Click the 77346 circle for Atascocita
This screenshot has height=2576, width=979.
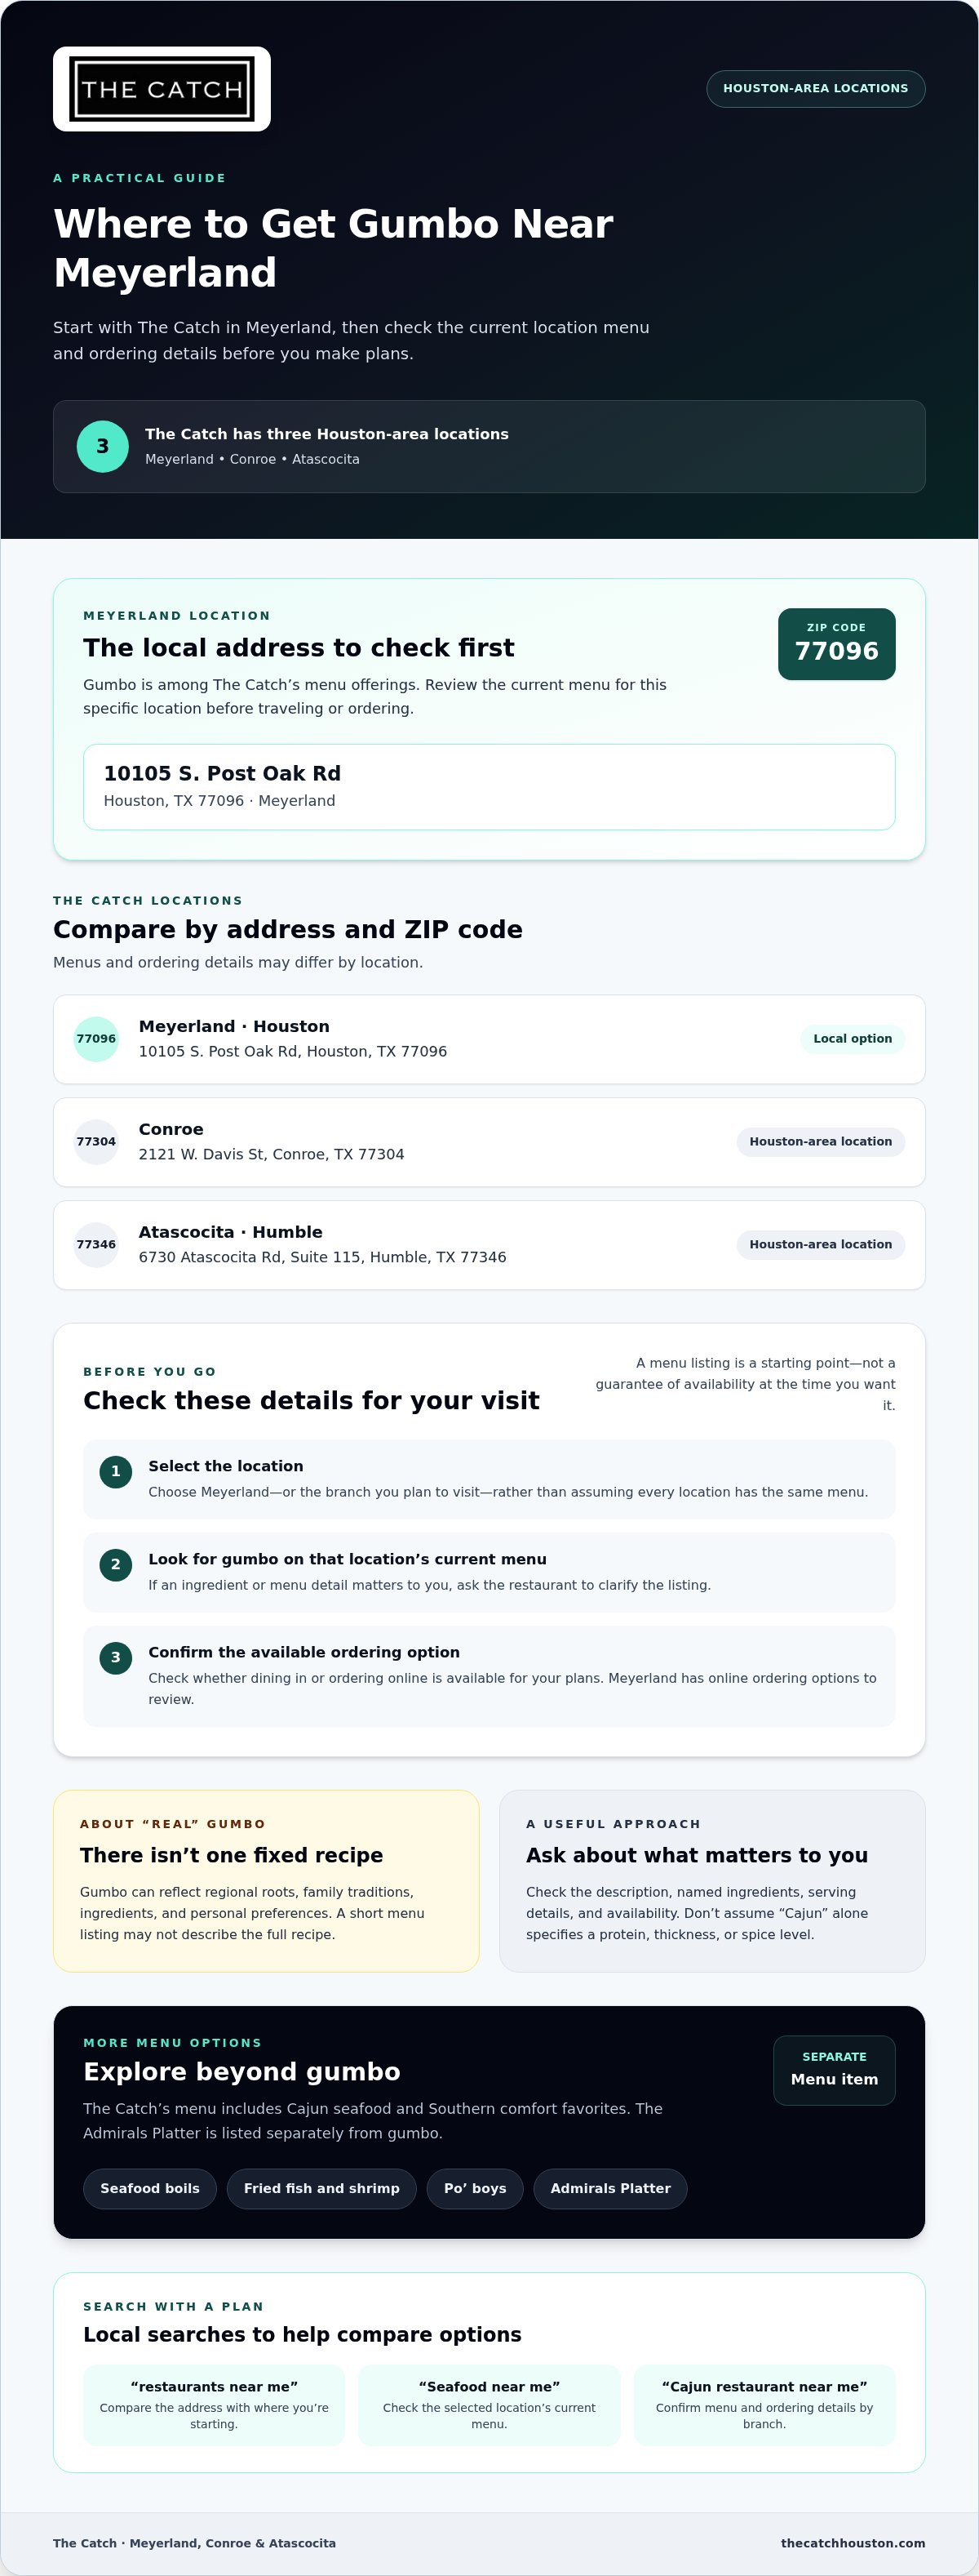96,1245
